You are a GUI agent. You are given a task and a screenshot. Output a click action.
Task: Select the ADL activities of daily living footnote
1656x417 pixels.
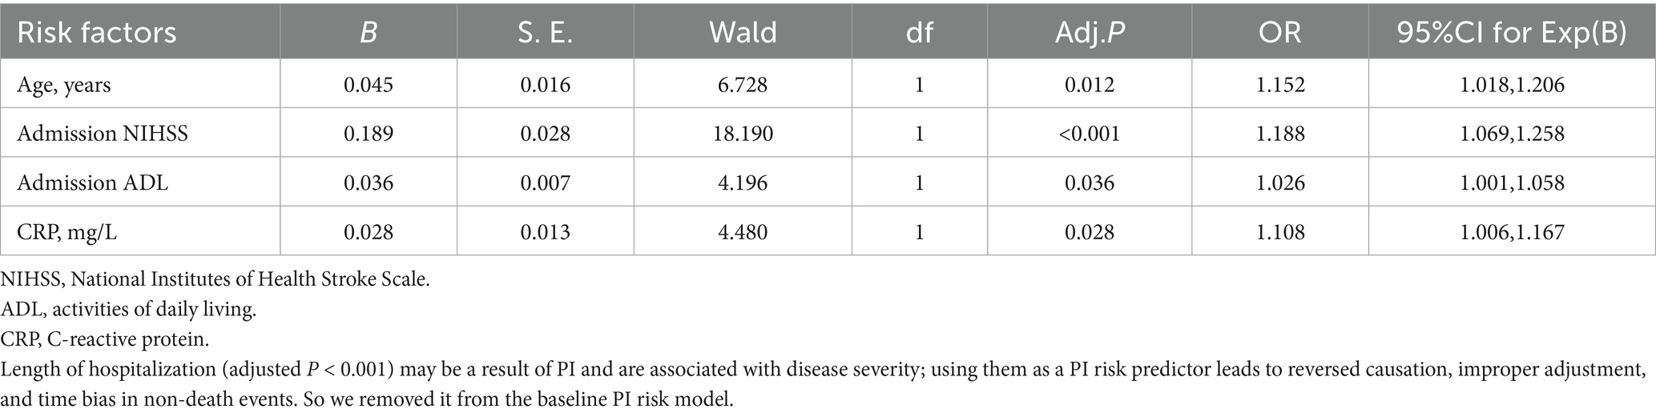tap(129, 310)
